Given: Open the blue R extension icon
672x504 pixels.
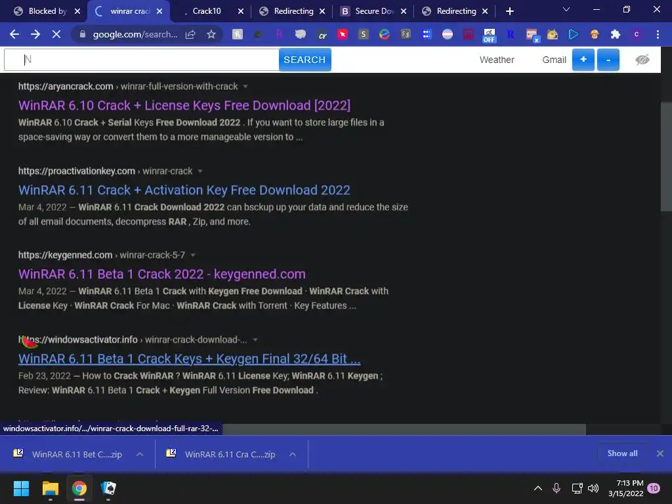Looking at the screenshot, I should 511,34.
